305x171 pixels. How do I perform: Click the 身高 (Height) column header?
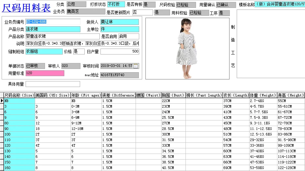tap(291, 95)
